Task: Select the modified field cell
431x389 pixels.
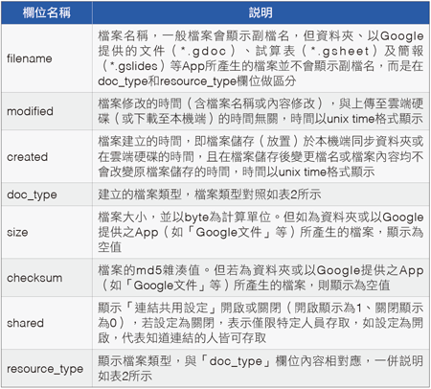Action: pyautogui.click(x=47, y=111)
